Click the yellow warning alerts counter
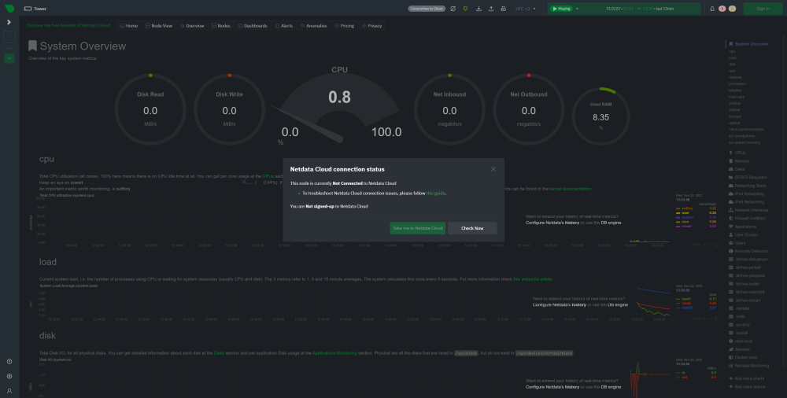Screen dimensions: 787x398 pos(732,9)
